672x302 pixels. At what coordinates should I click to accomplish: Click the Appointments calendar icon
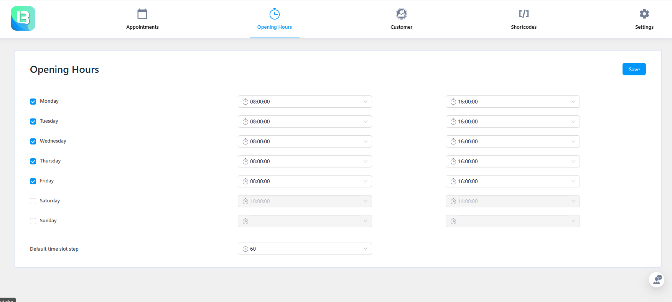click(142, 14)
